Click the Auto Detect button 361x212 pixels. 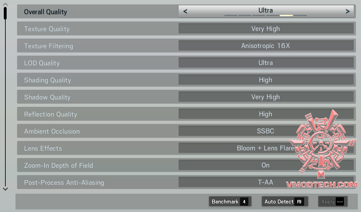(285, 202)
